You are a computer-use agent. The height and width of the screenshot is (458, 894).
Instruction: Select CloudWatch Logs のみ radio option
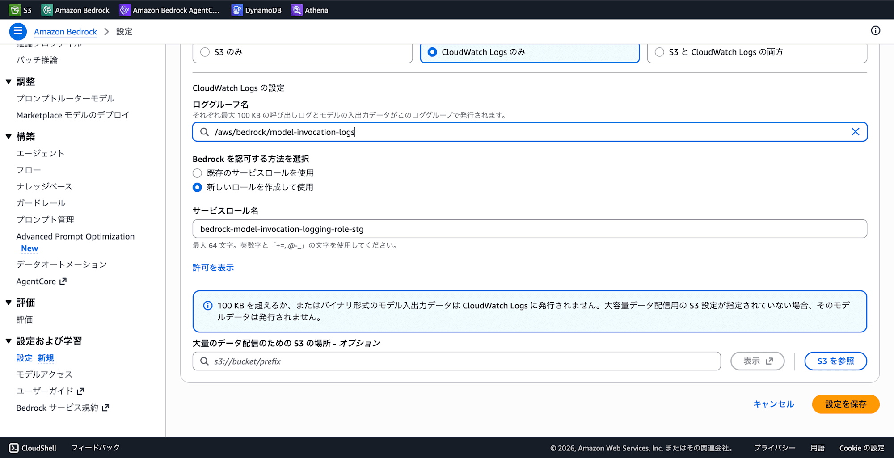pyautogui.click(x=432, y=52)
